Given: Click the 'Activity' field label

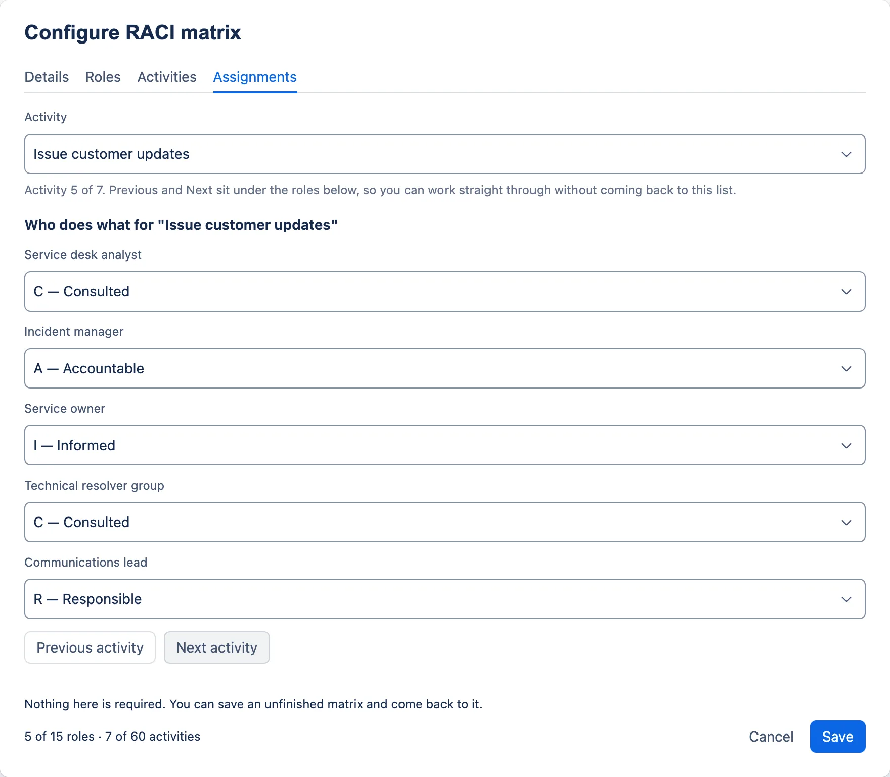Looking at the screenshot, I should click(46, 117).
